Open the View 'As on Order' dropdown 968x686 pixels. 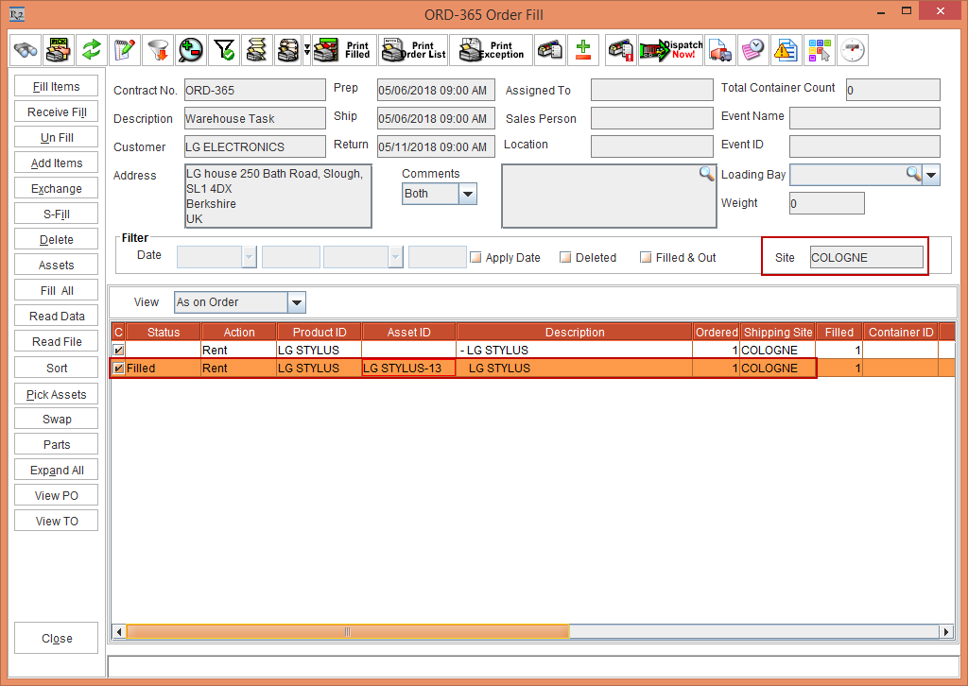297,302
